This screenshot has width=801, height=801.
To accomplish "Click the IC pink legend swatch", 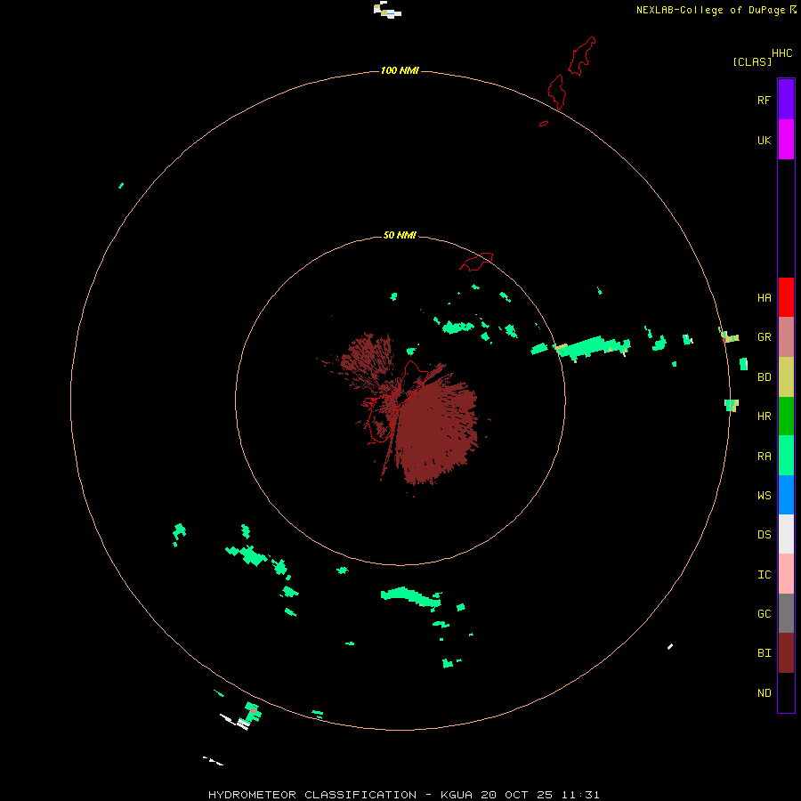I will coord(786,574).
